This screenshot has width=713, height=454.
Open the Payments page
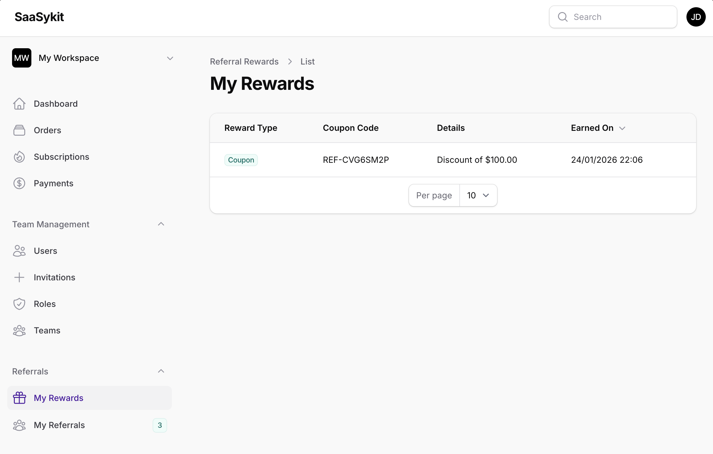[54, 183]
